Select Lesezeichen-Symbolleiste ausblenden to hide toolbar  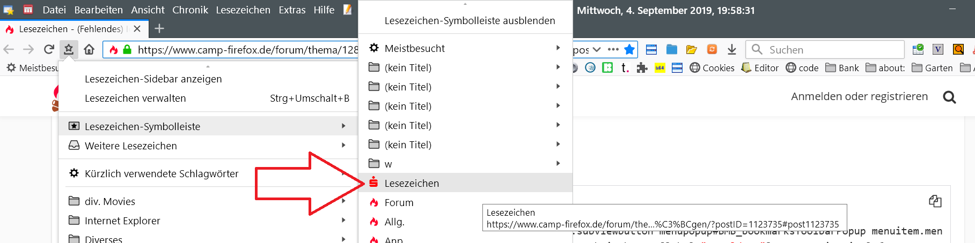coord(470,21)
